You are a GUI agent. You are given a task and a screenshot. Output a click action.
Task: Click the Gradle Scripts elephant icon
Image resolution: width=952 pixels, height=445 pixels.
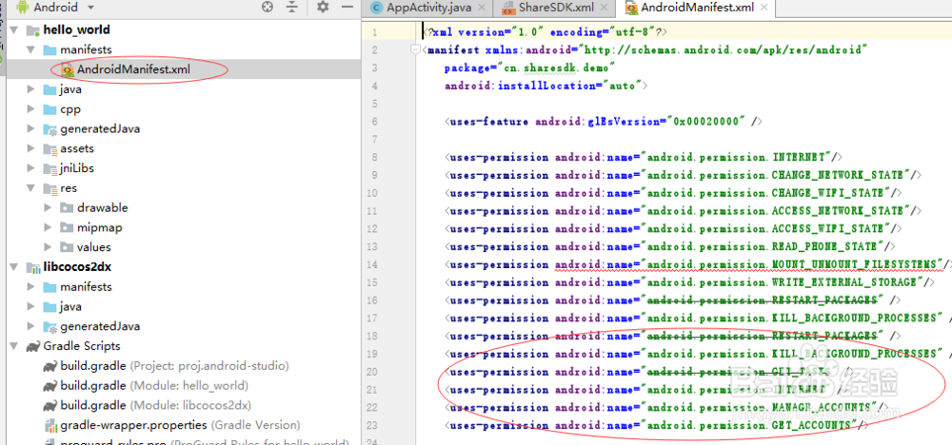tap(32, 346)
